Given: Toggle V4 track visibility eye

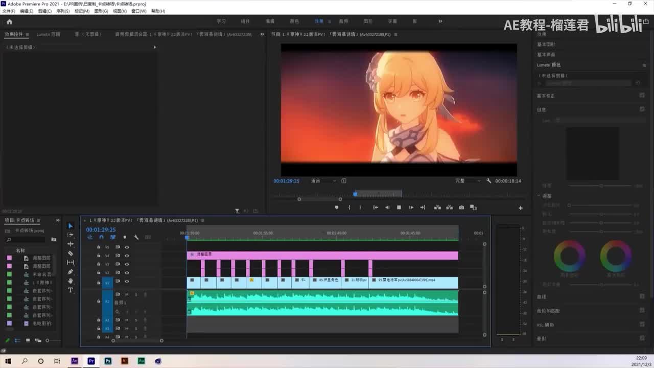Looking at the screenshot, I should click(127, 256).
